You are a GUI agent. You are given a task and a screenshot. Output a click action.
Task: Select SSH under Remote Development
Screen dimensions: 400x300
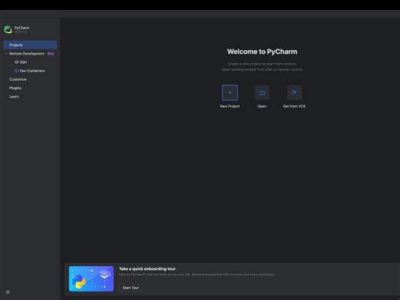tap(23, 62)
